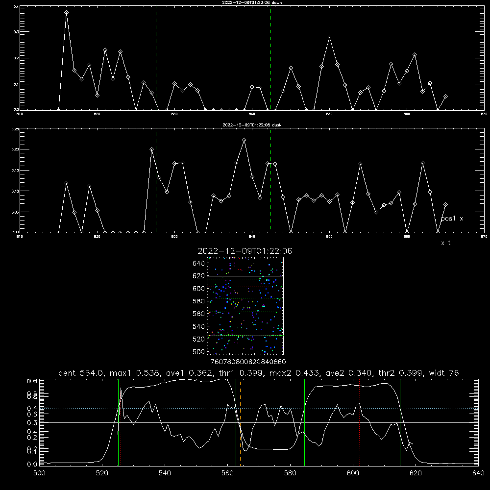Viewport: 490px width, 490px height.
Task: Click the 'ave2 0.340' value
Action: 349,373
